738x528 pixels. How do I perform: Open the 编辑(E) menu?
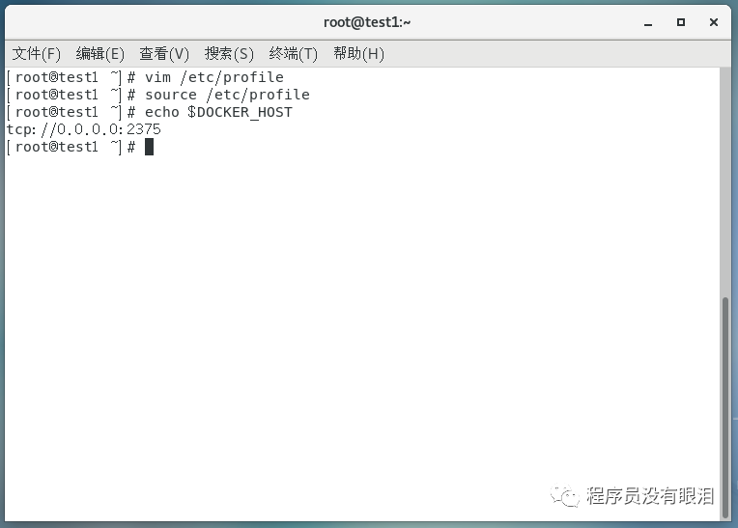pyautogui.click(x=100, y=54)
